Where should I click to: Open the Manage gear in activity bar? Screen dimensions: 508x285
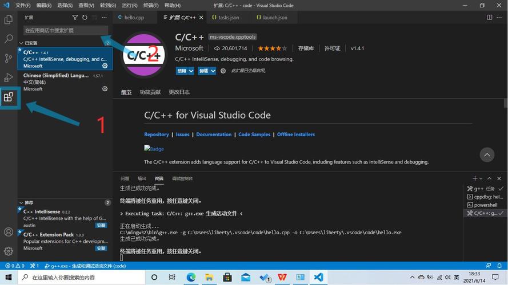pyautogui.click(x=9, y=251)
